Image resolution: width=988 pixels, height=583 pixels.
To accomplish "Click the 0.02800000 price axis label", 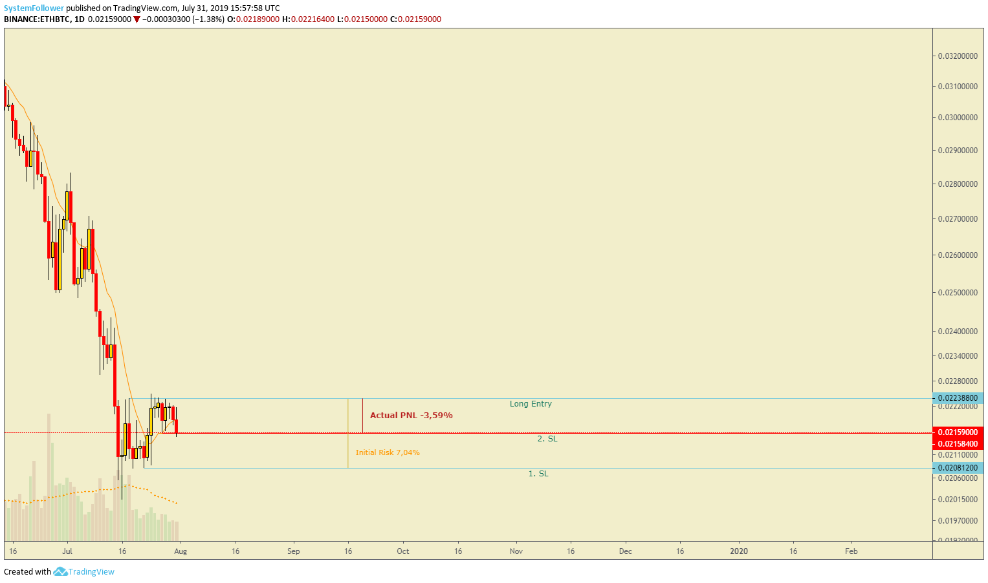I will [x=958, y=184].
